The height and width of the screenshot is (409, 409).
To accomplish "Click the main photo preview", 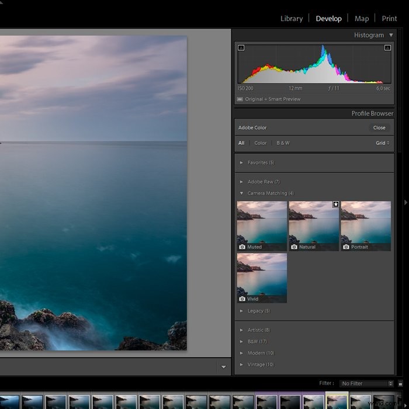I will (x=93, y=193).
